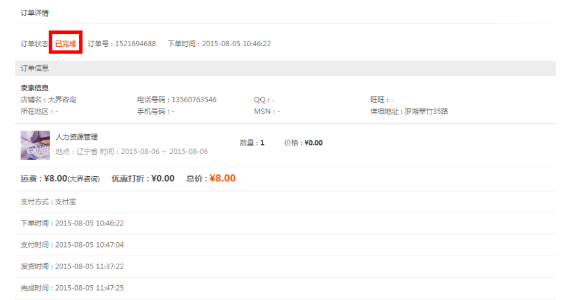The width and height of the screenshot is (561, 300).
Task: Click the 人力资源管理 product thumbnail image
Action: [x=35, y=145]
